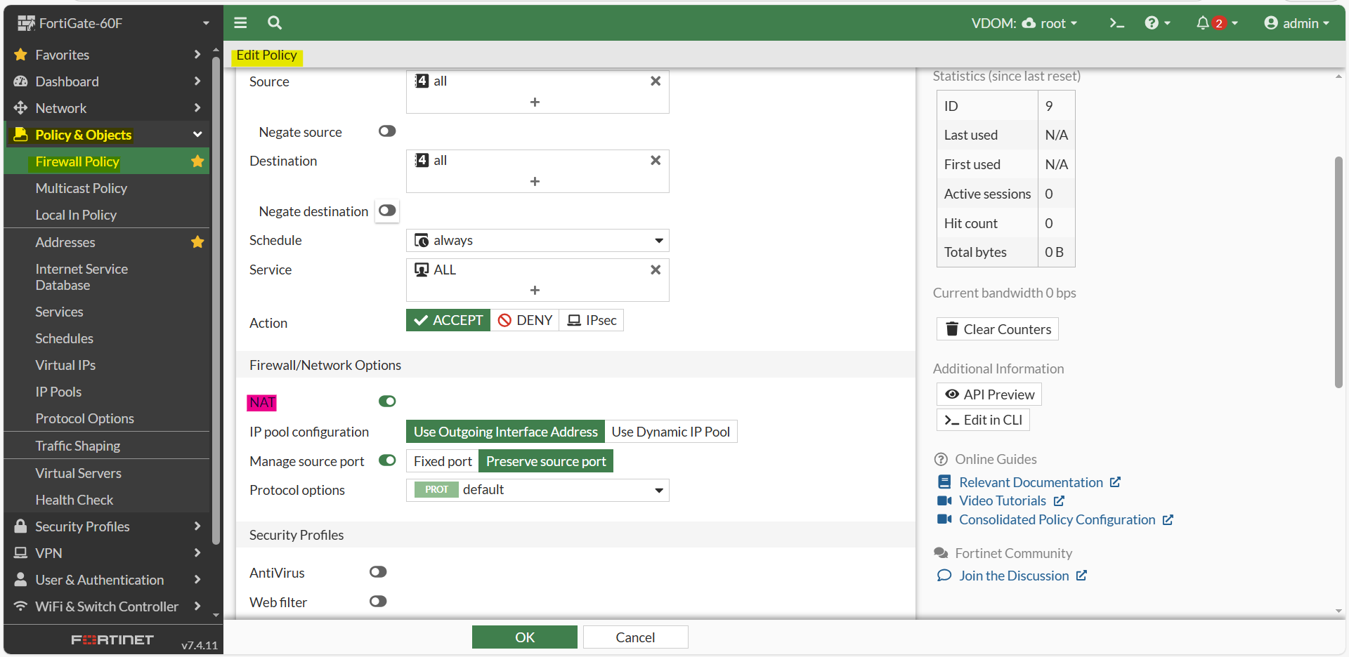1349x657 pixels.
Task: Click the VPN laptop icon
Action: pyautogui.click(x=20, y=553)
